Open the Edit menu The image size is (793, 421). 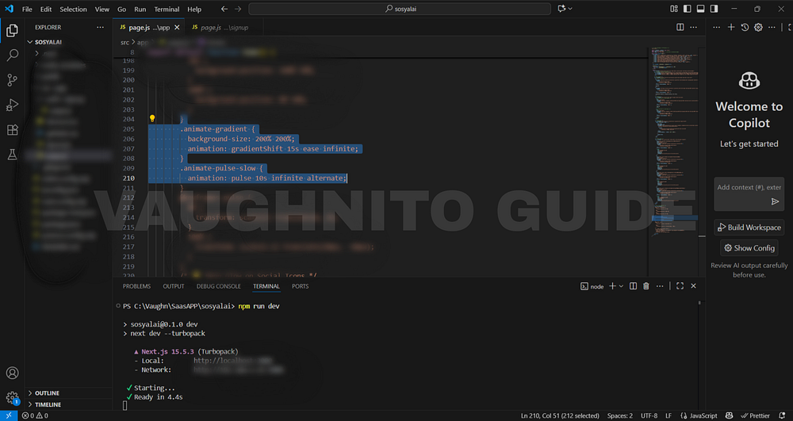pyautogui.click(x=46, y=9)
